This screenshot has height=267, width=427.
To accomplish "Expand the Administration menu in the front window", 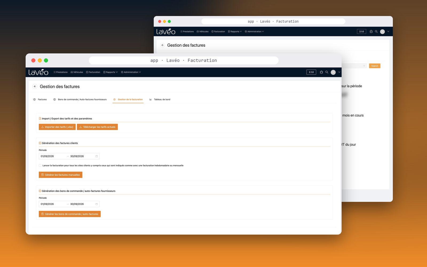I will click(131, 72).
